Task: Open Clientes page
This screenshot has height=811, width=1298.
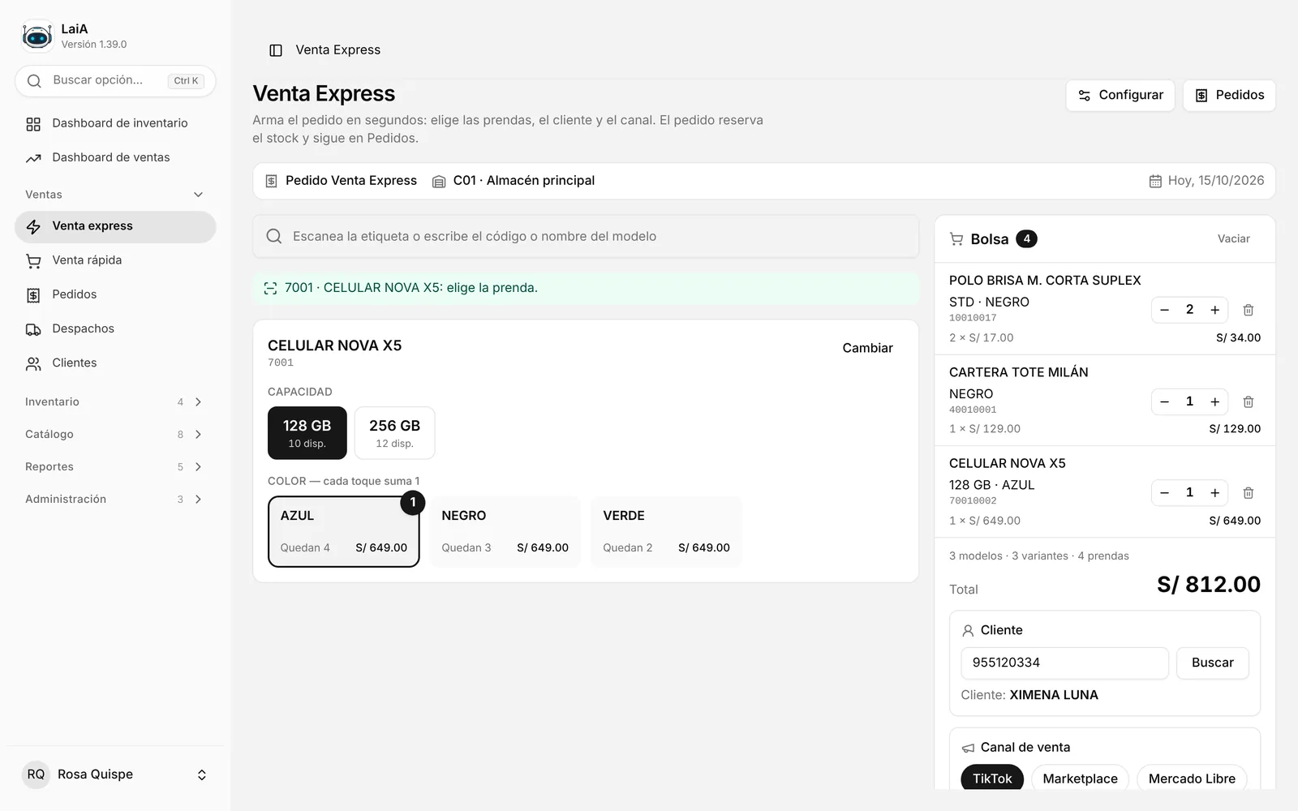Action: (x=115, y=363)
